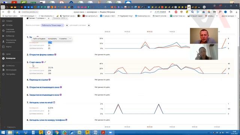Open Отчеты section in sidebar
This screenshot has width=240, height=135.
pos(9,25)
